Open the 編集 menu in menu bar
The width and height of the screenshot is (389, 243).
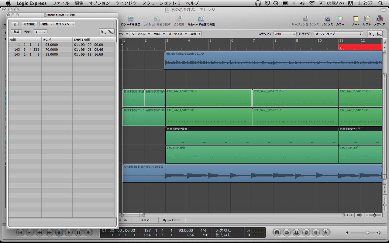(x=79, y=3)
